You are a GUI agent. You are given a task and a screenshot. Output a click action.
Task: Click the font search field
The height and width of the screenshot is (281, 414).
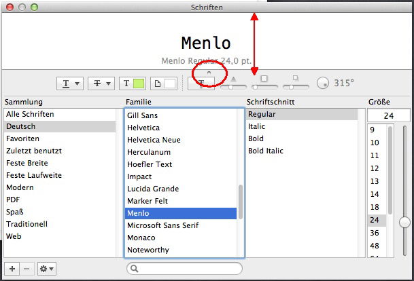click(x=184, y=269)
